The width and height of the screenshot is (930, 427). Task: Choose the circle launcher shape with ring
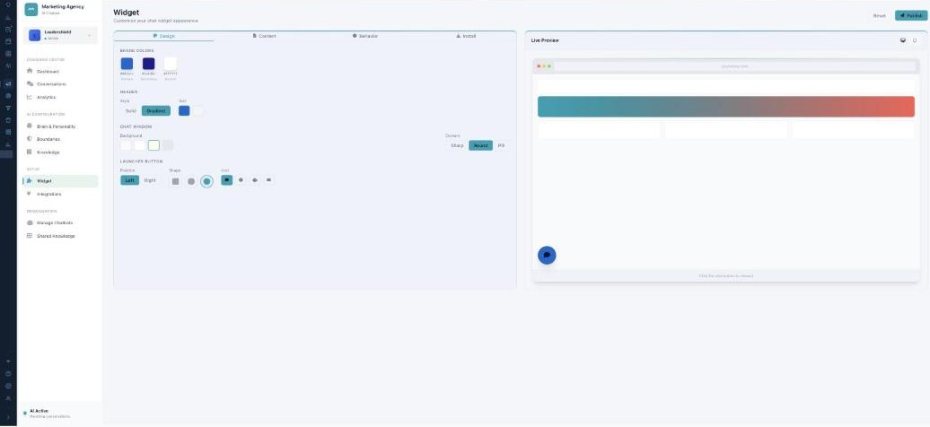(206, 181)
